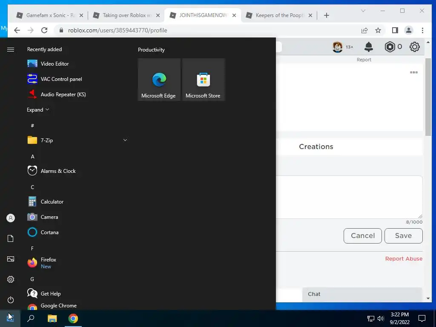The image size is (436, 327).
Task: Expand the 7-Zip folder chevron
Action: [x=125, y=140]
